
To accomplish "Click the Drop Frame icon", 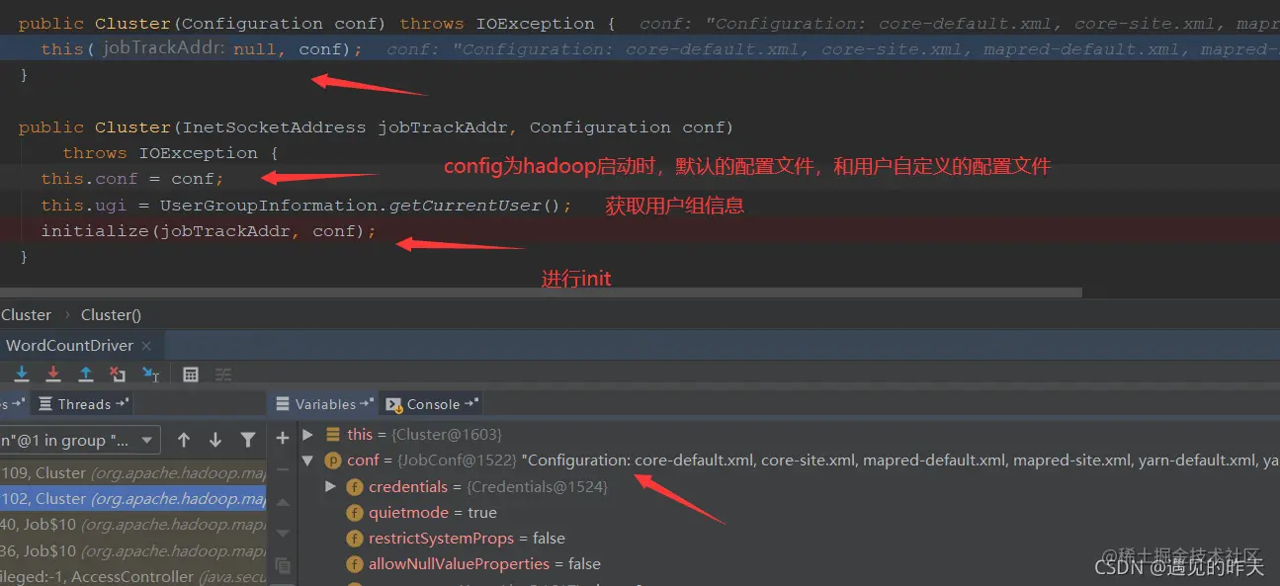I will 118,374.
